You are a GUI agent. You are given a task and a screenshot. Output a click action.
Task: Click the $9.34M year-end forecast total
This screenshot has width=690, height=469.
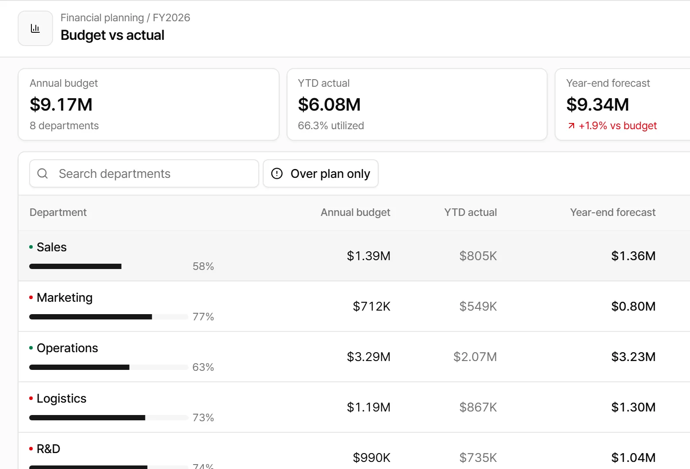click(x=598, y=104)
